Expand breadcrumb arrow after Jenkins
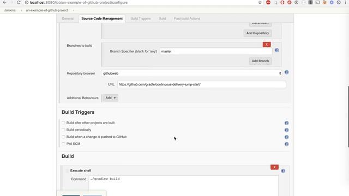This screenshot has height=196, width=349. (21, 10)
